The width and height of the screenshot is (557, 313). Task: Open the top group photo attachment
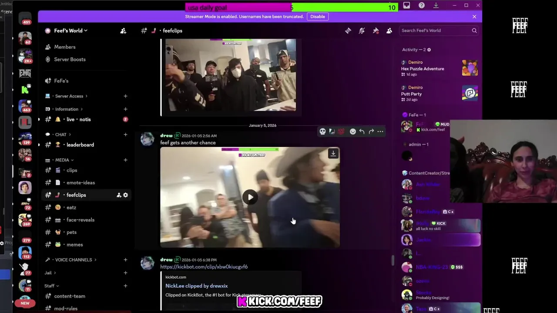[x=231, y=75]
